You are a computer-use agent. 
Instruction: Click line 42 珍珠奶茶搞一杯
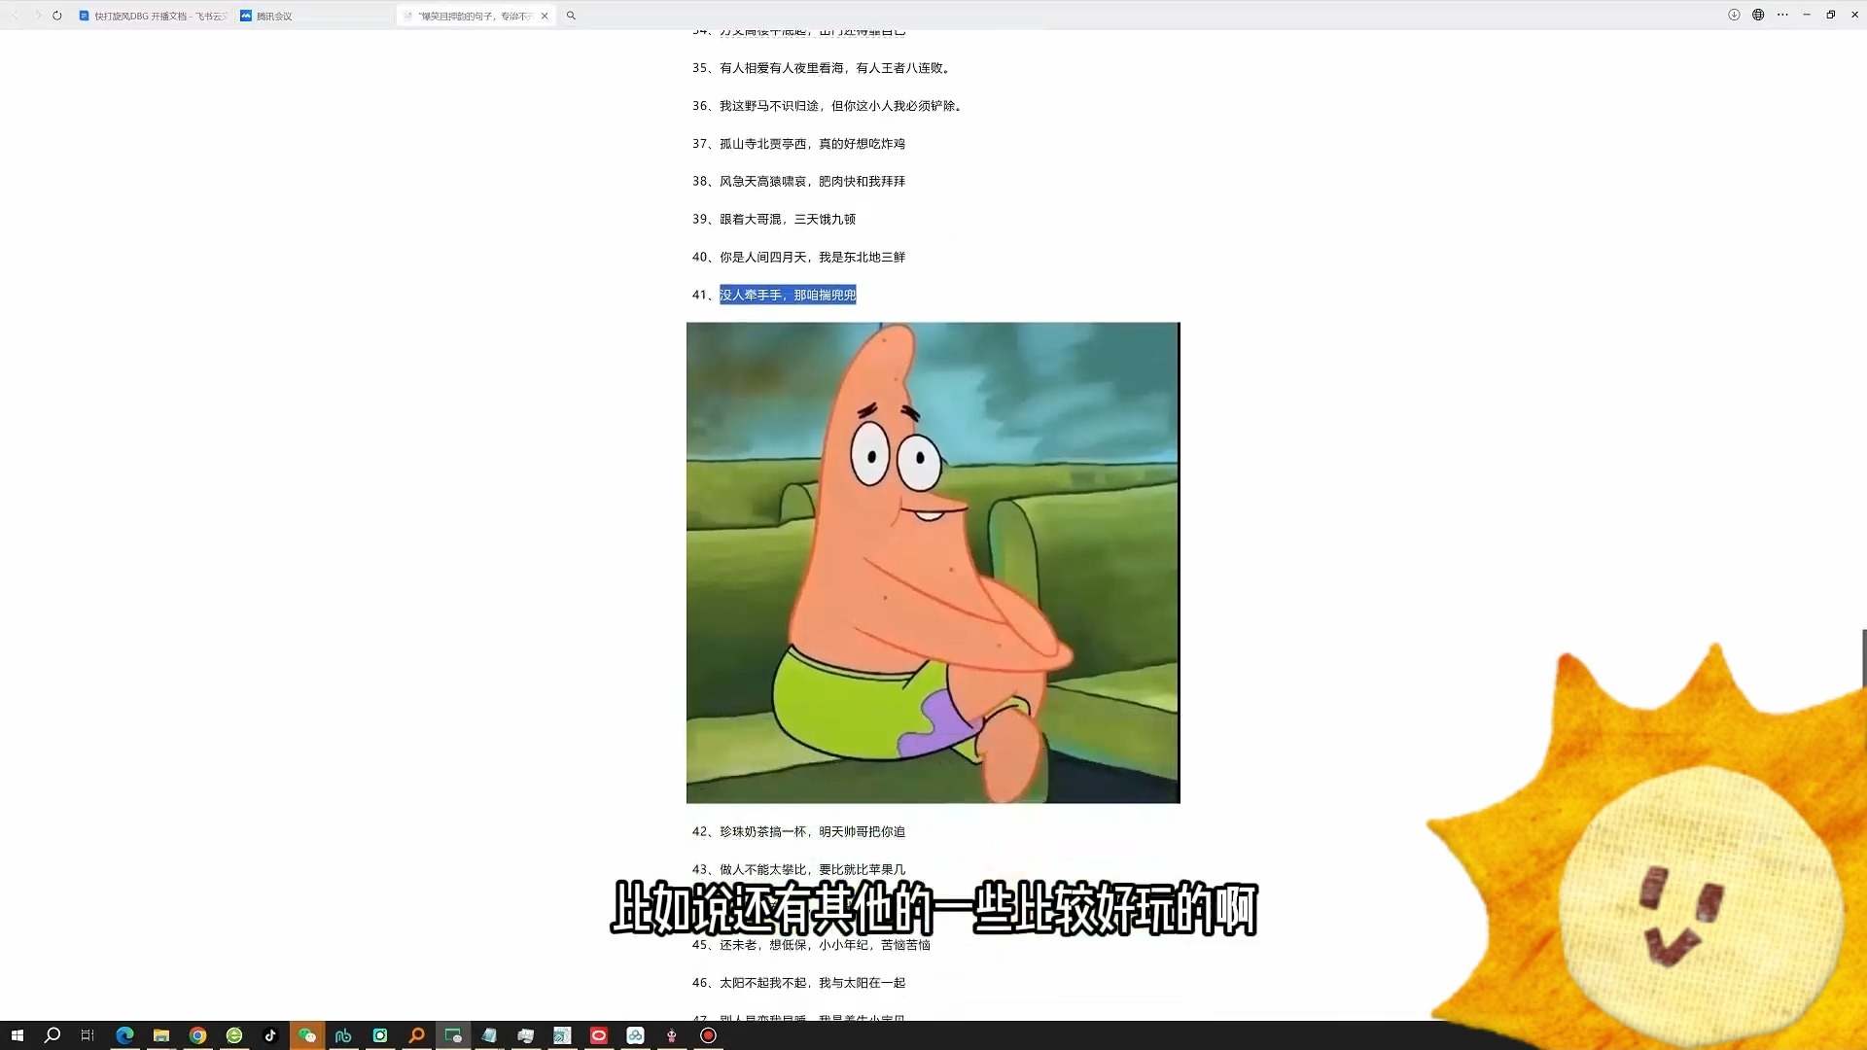(798, 832)
